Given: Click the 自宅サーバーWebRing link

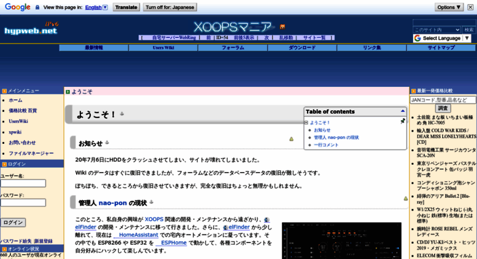Looking at the screenshot, I should pos(174,37).
